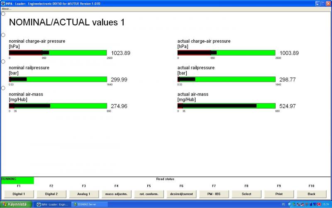The image size is (332, 208).
Task: Switch to EDIABAS Server in the taskbar
Action: coord(89,204)
